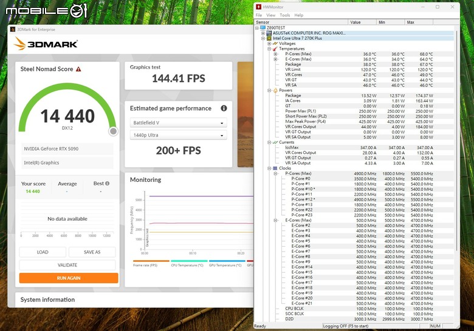
Task: Expand the ASUSTeK COMPUTER INC. node
Action: coord(263,33)
